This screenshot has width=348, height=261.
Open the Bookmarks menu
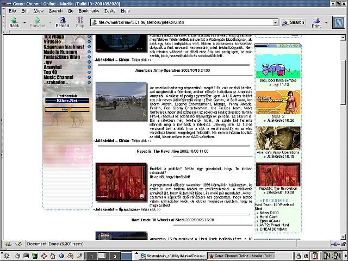89,11
